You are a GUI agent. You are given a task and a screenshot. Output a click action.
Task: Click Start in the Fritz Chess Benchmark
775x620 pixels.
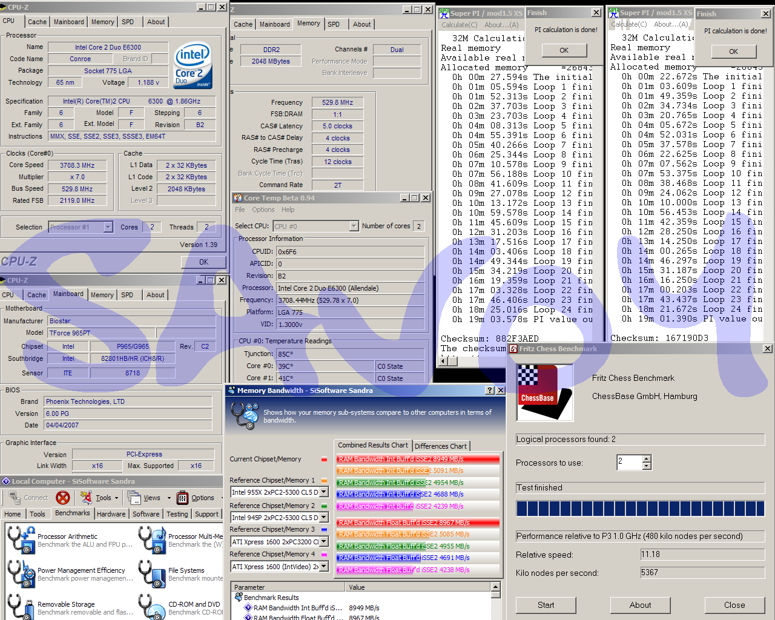(546, 605)
